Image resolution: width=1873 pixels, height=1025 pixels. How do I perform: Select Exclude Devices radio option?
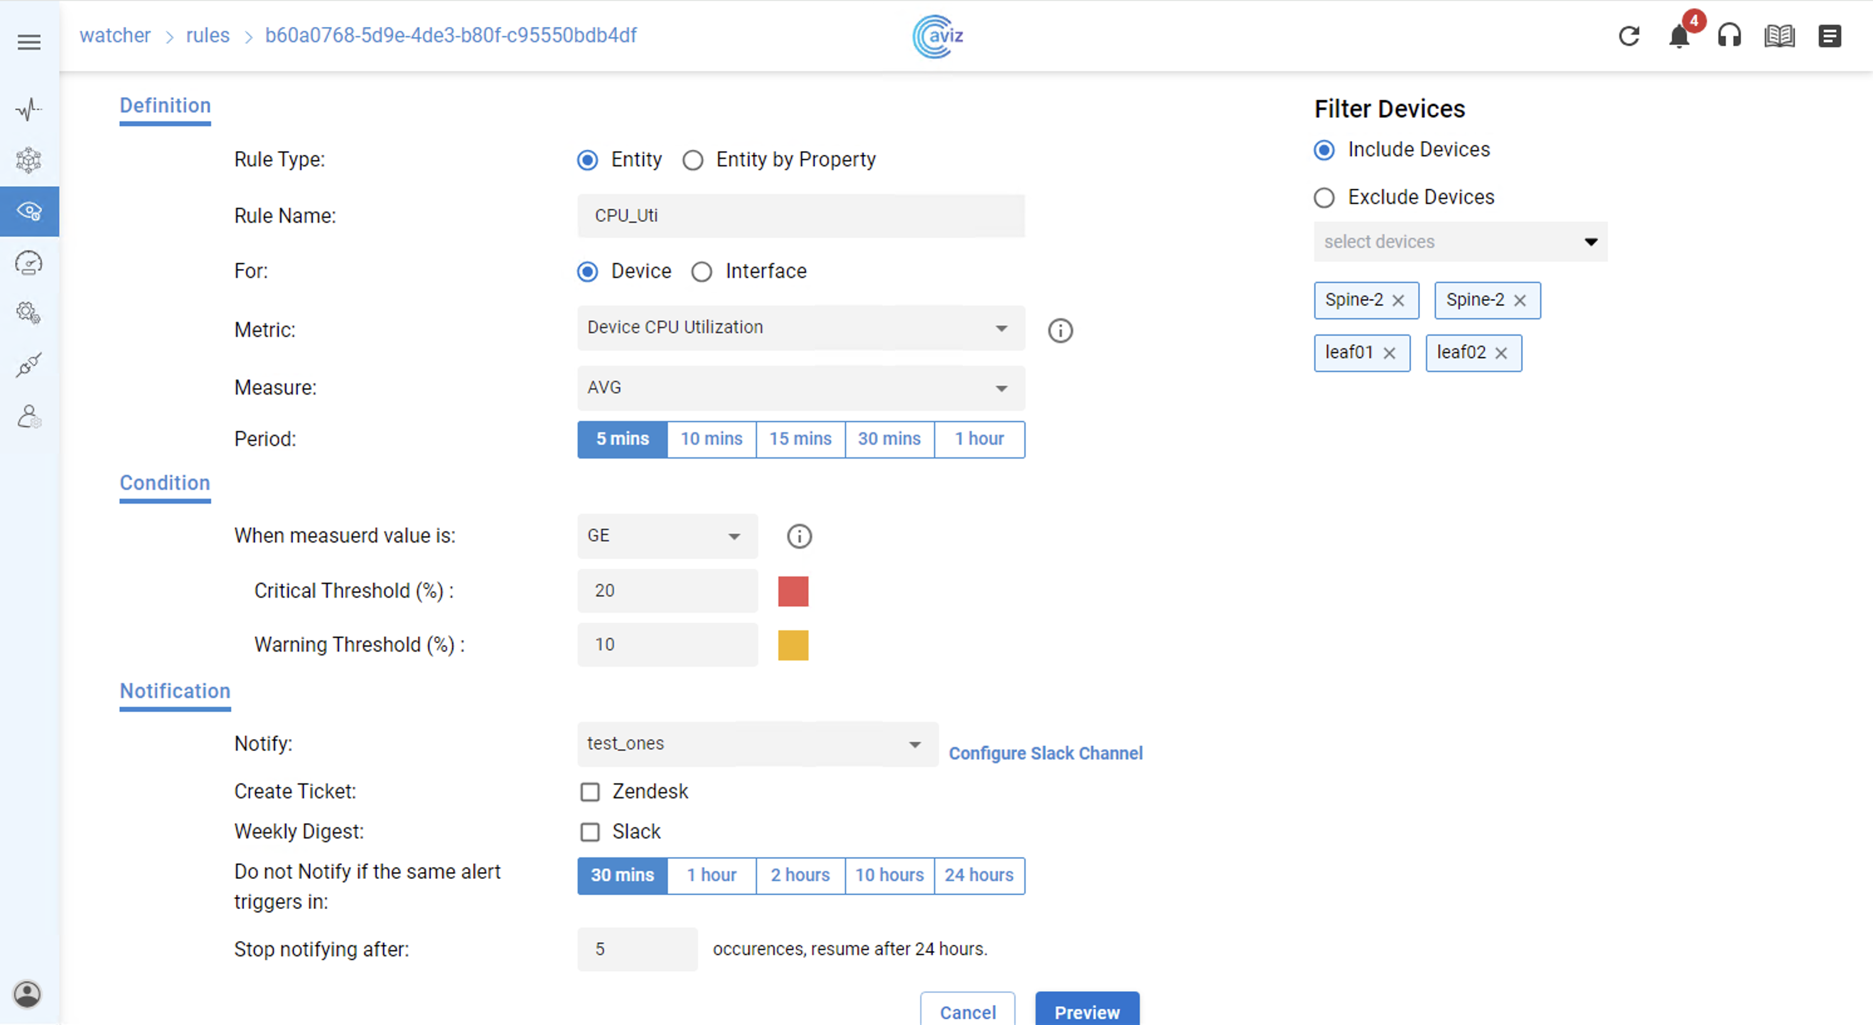click(x=1324, y=198)
